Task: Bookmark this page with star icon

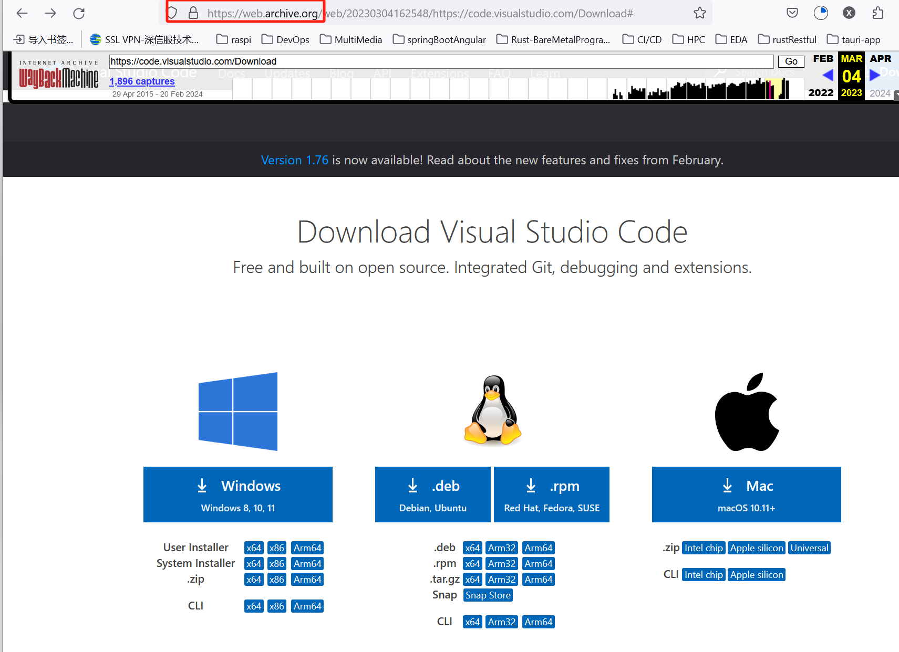Action: (x=699, y=13)
